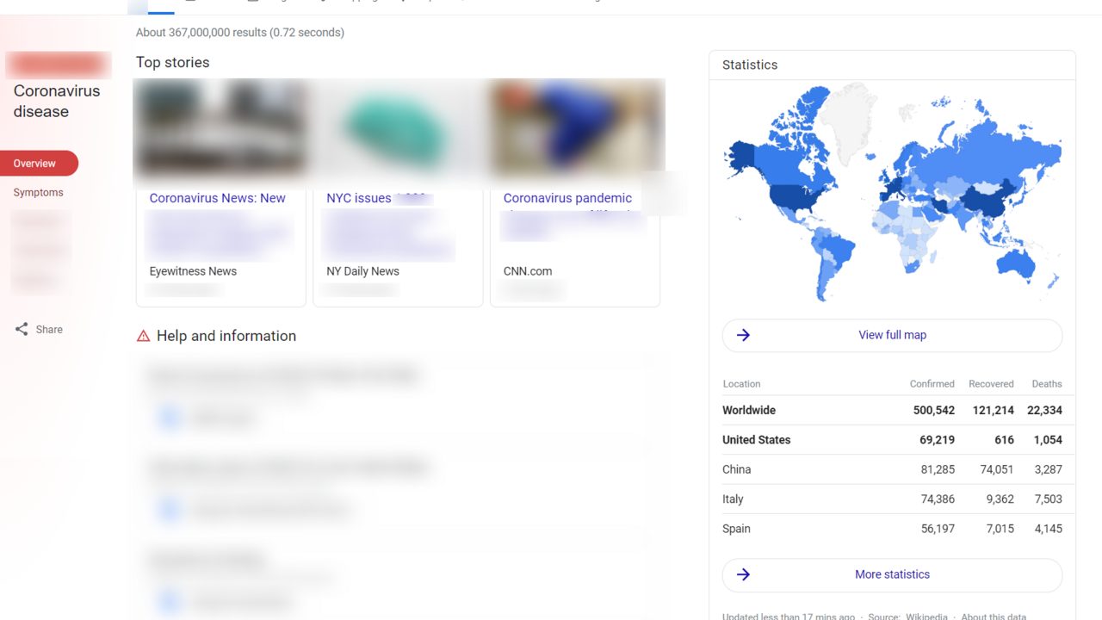Click the CNN.com story thumbnail
The height and width of the screenshot is (620, 1102).
[x=575, y=129]
